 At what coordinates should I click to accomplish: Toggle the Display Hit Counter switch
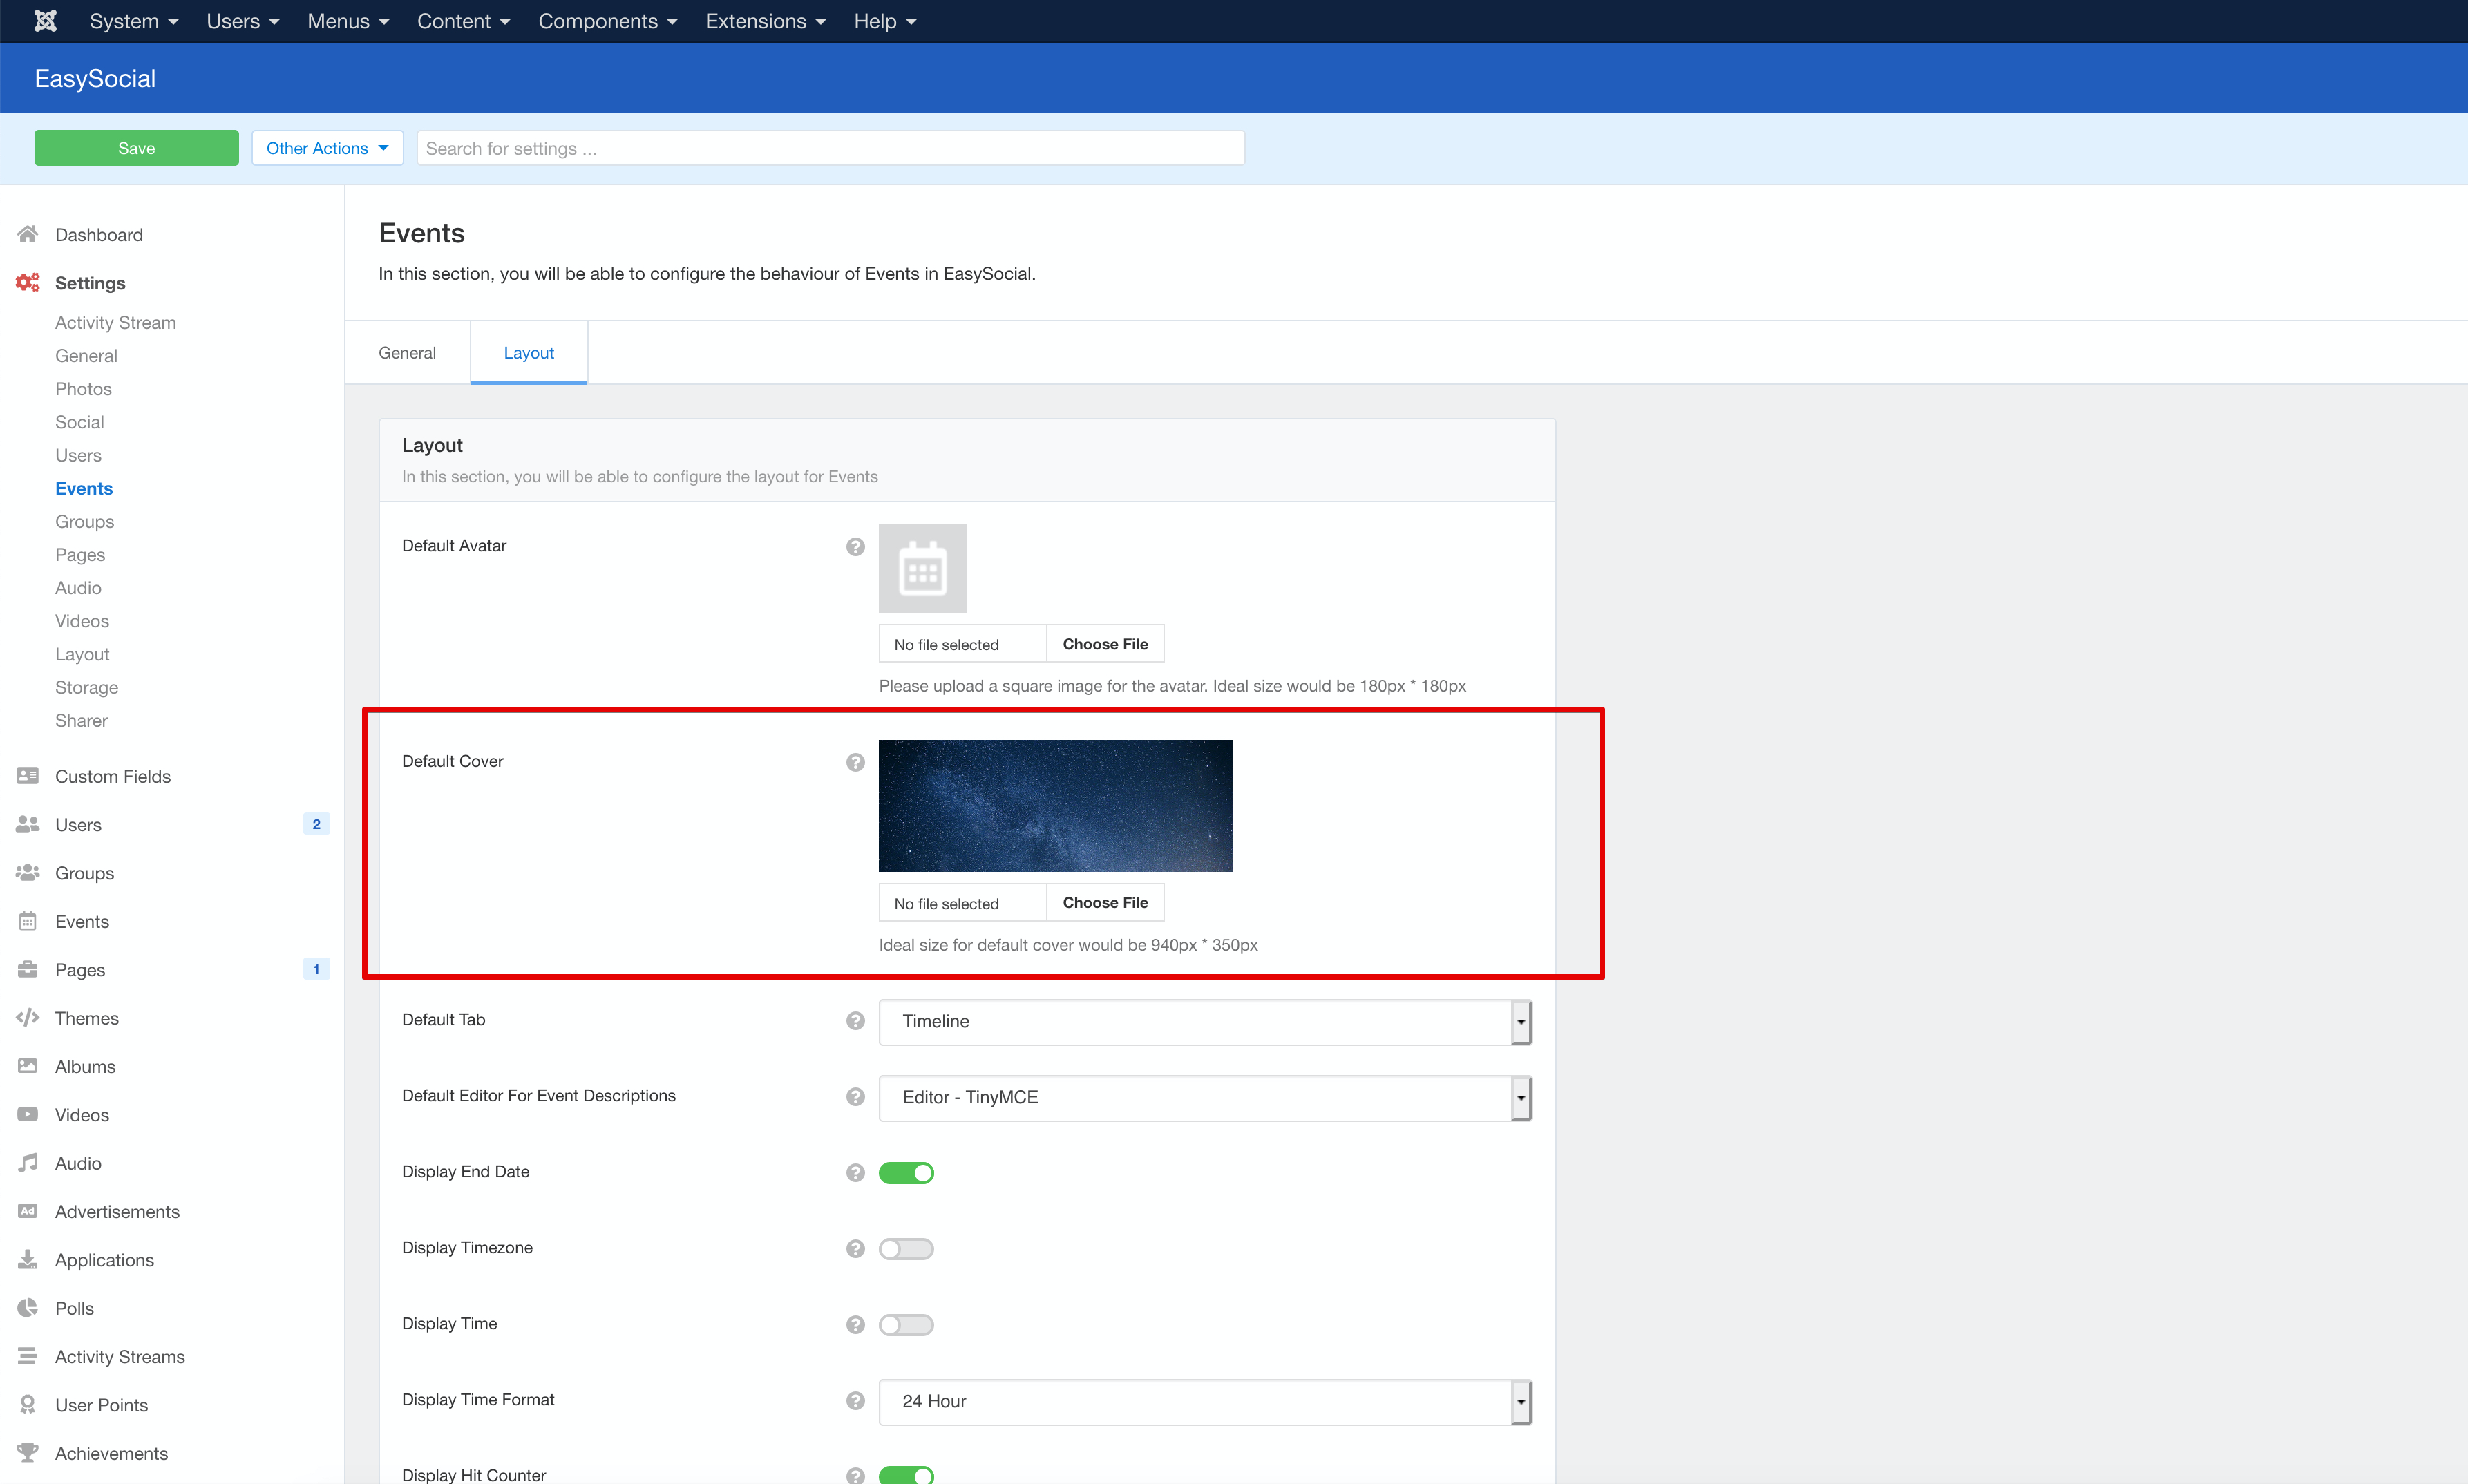(906, 1475)
